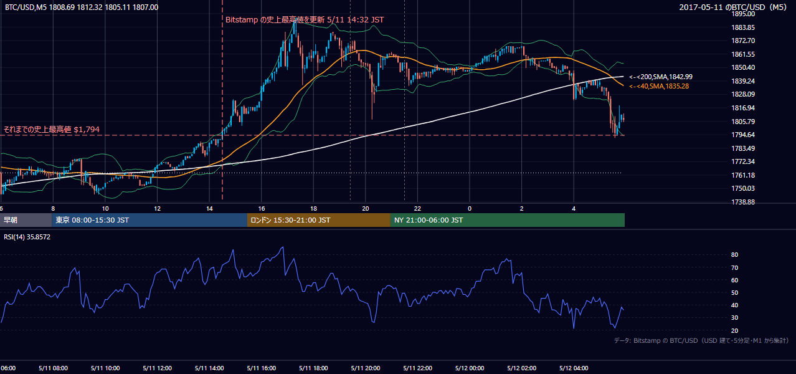Click price axis value 1816.94

[744, 108]
